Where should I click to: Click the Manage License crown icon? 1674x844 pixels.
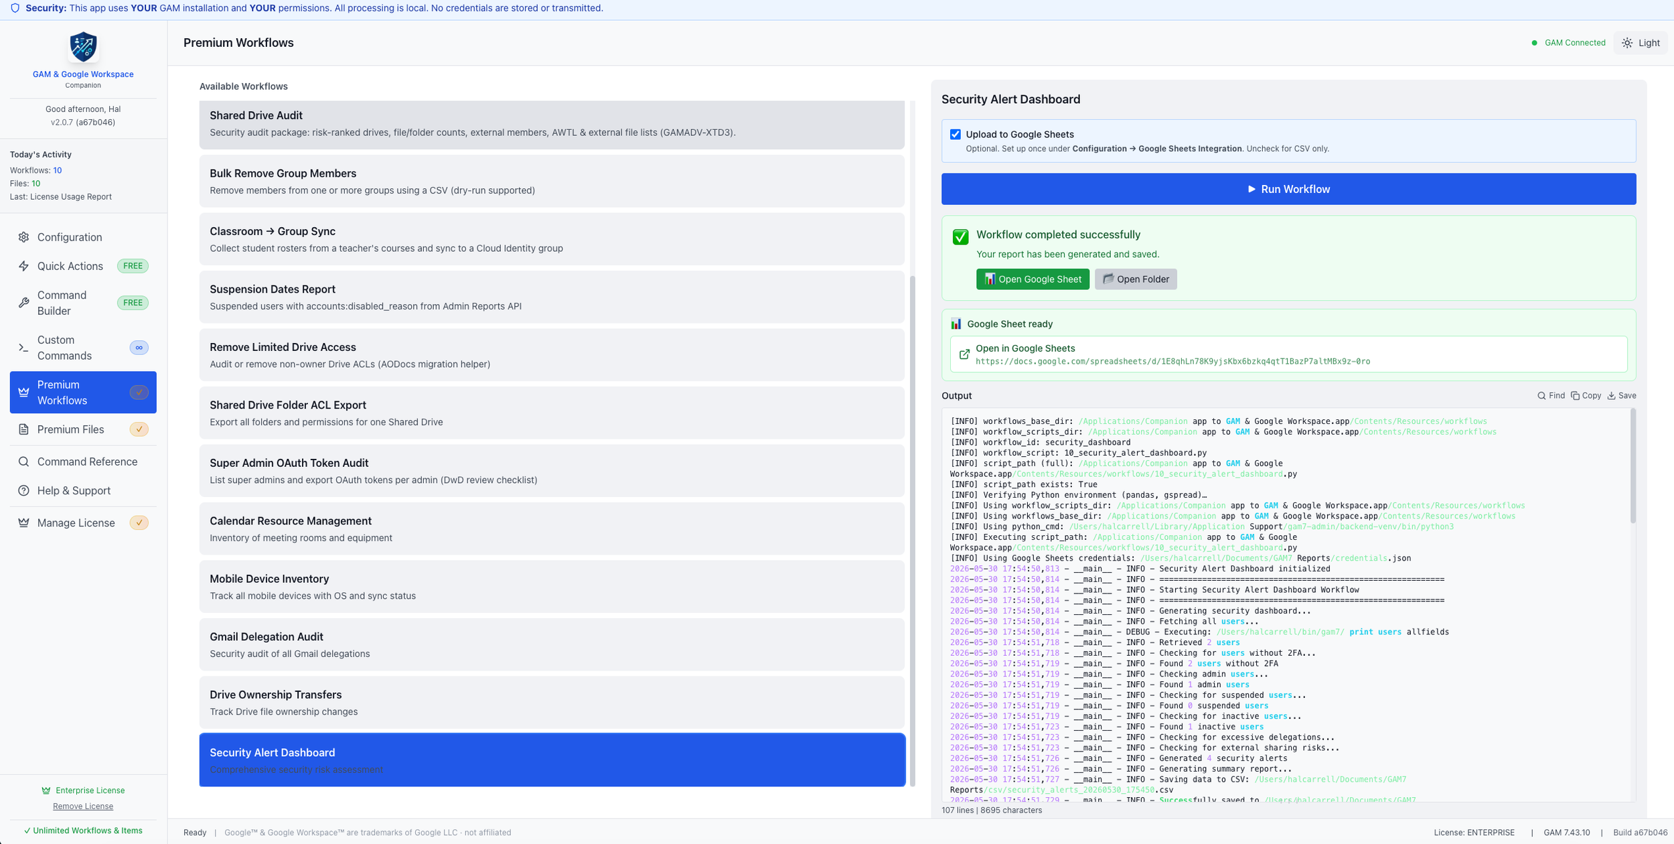coord(23,522)
